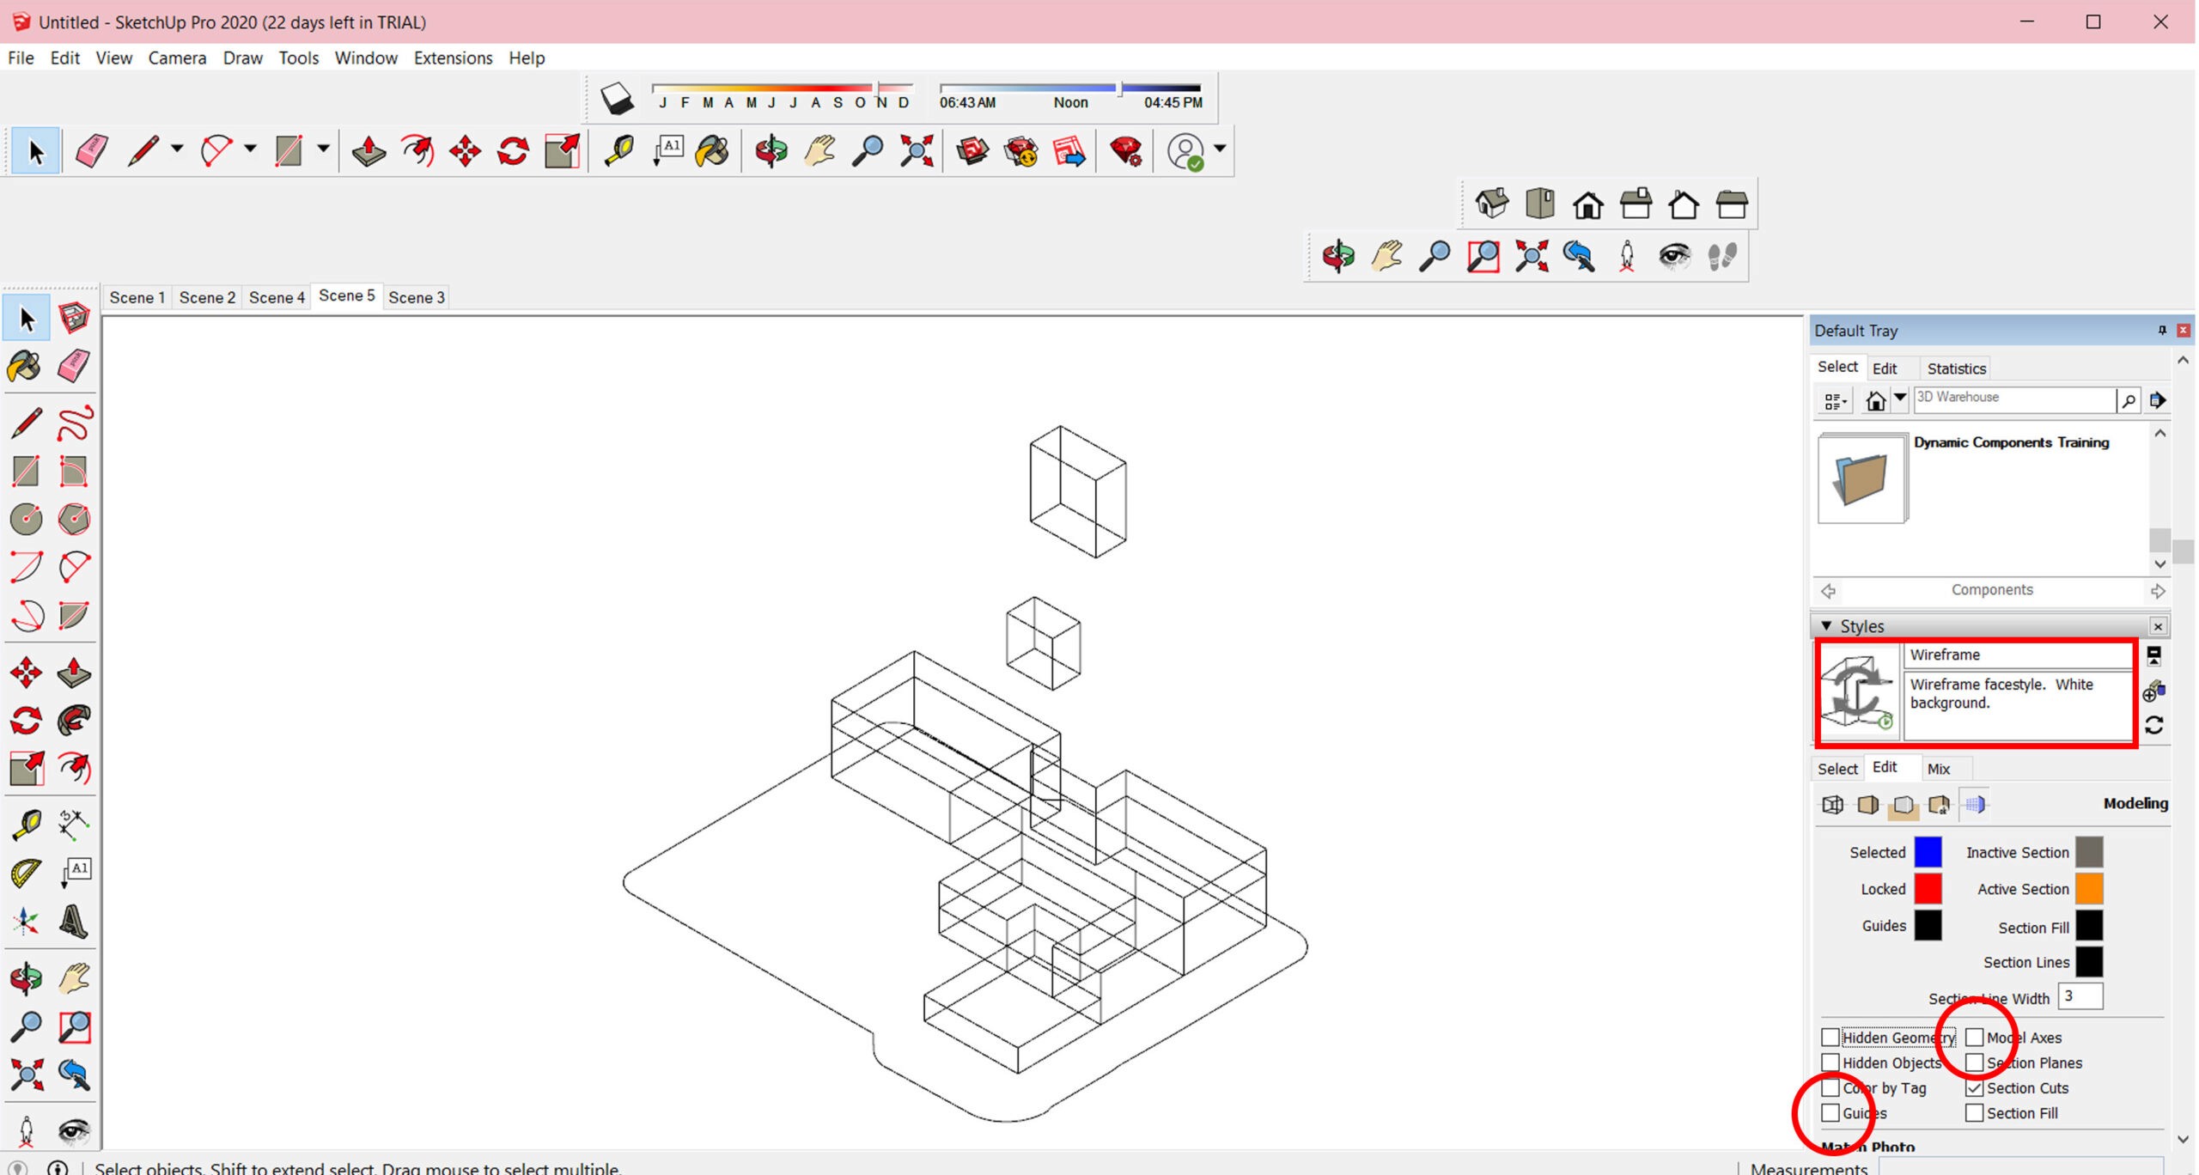Enable the Hidden Geometry checkbox
This screenshot has height=1175, width=2199.
click(1830, 1038)
